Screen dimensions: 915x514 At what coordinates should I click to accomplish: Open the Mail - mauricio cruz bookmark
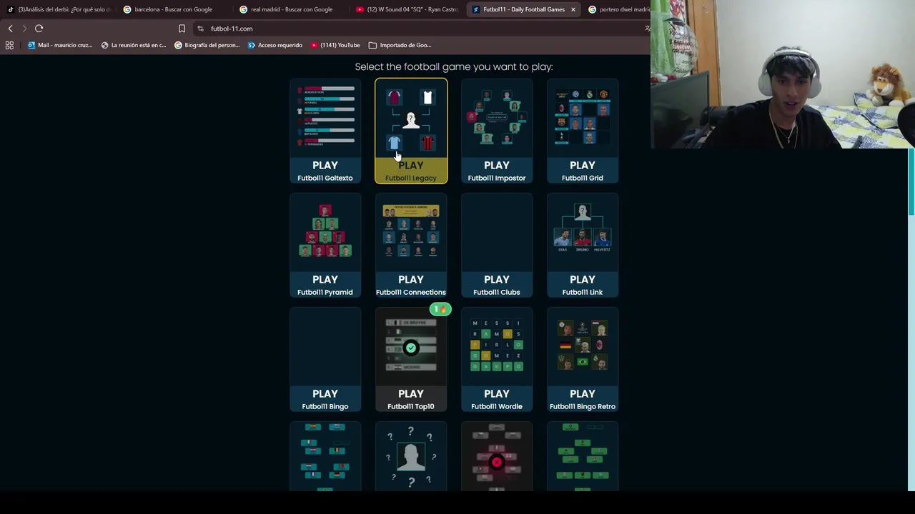(59, 45)
